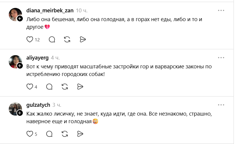Repost gulzatych's comment
The height and width of the screenshot is (144, 235).
pyautogui.click(x=65, y=134)
